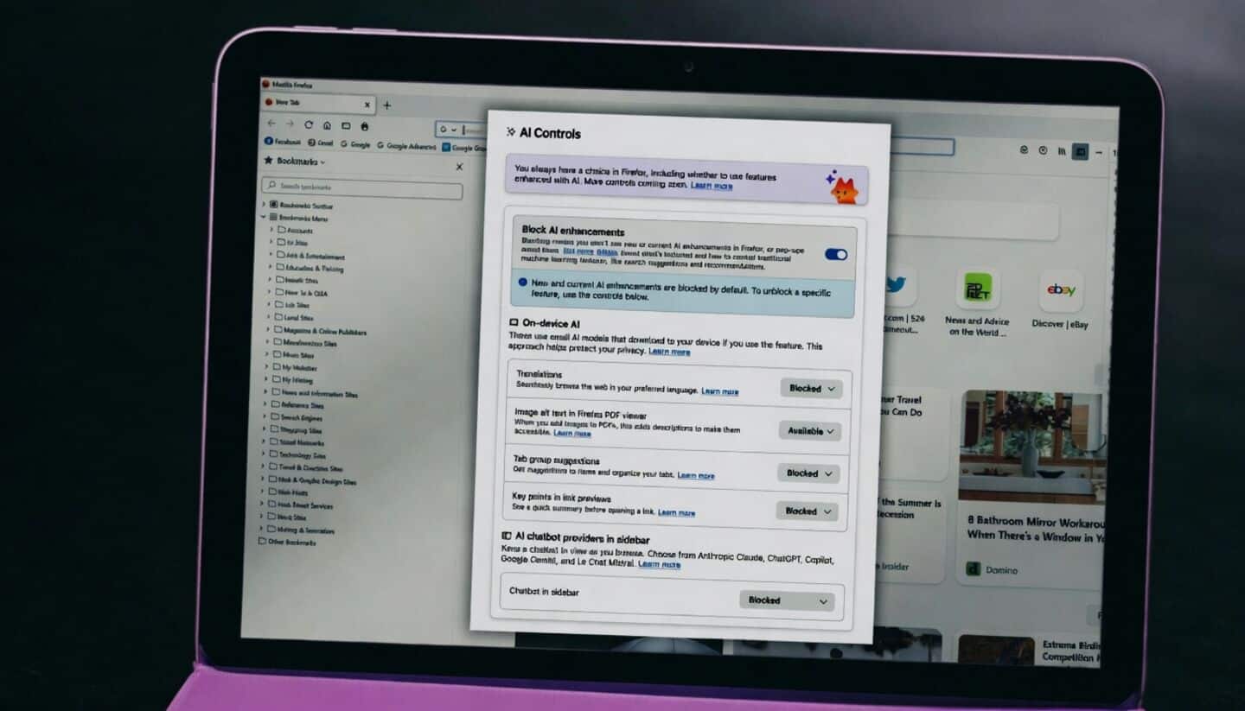Expand the Accounts bookmark folder
Image resolution: width=1245 pixels, height=711 pixels.
(270, 231)
